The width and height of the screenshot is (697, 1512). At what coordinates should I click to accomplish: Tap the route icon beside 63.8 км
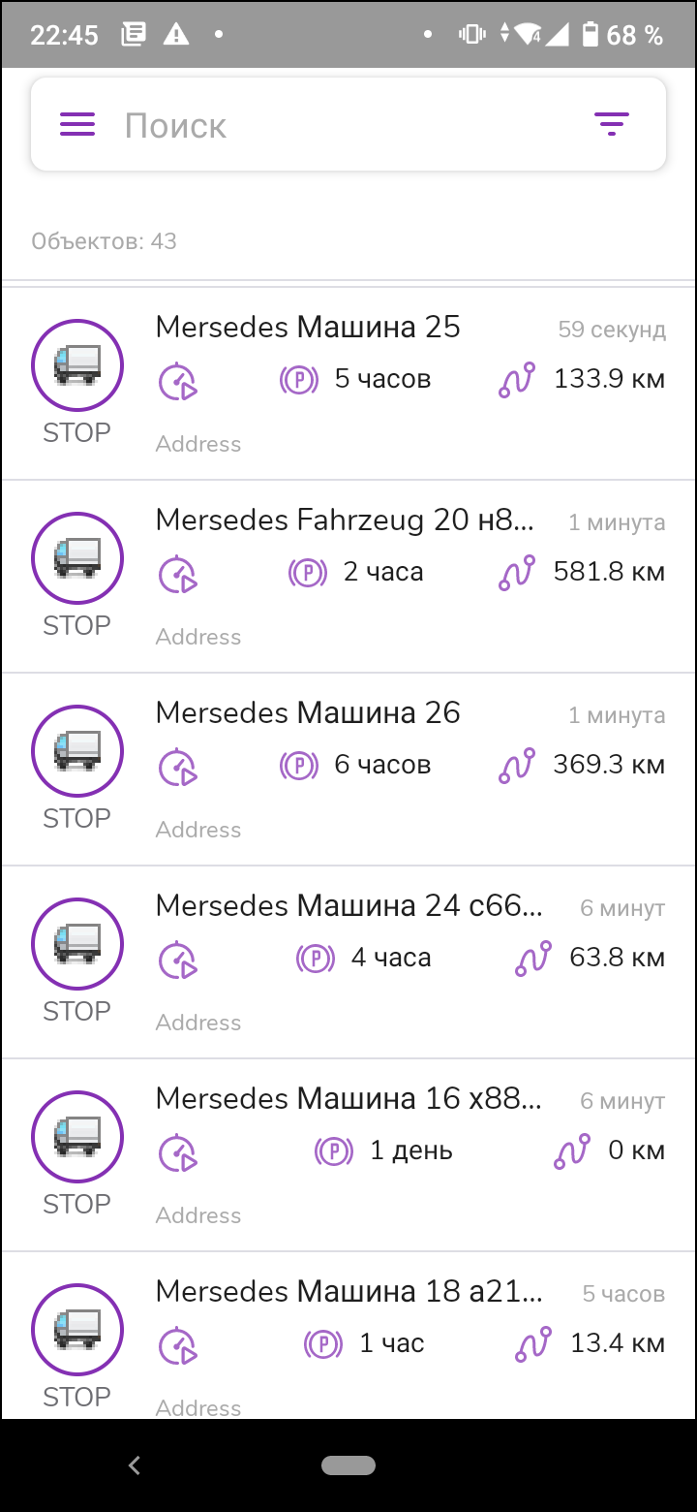pos(533,959)
